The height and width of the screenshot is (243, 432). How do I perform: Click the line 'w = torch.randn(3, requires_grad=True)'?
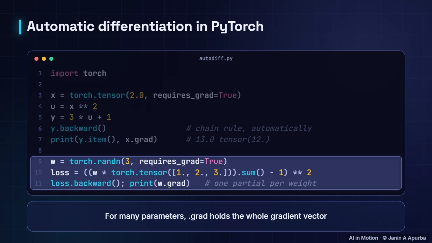(139, 161)
